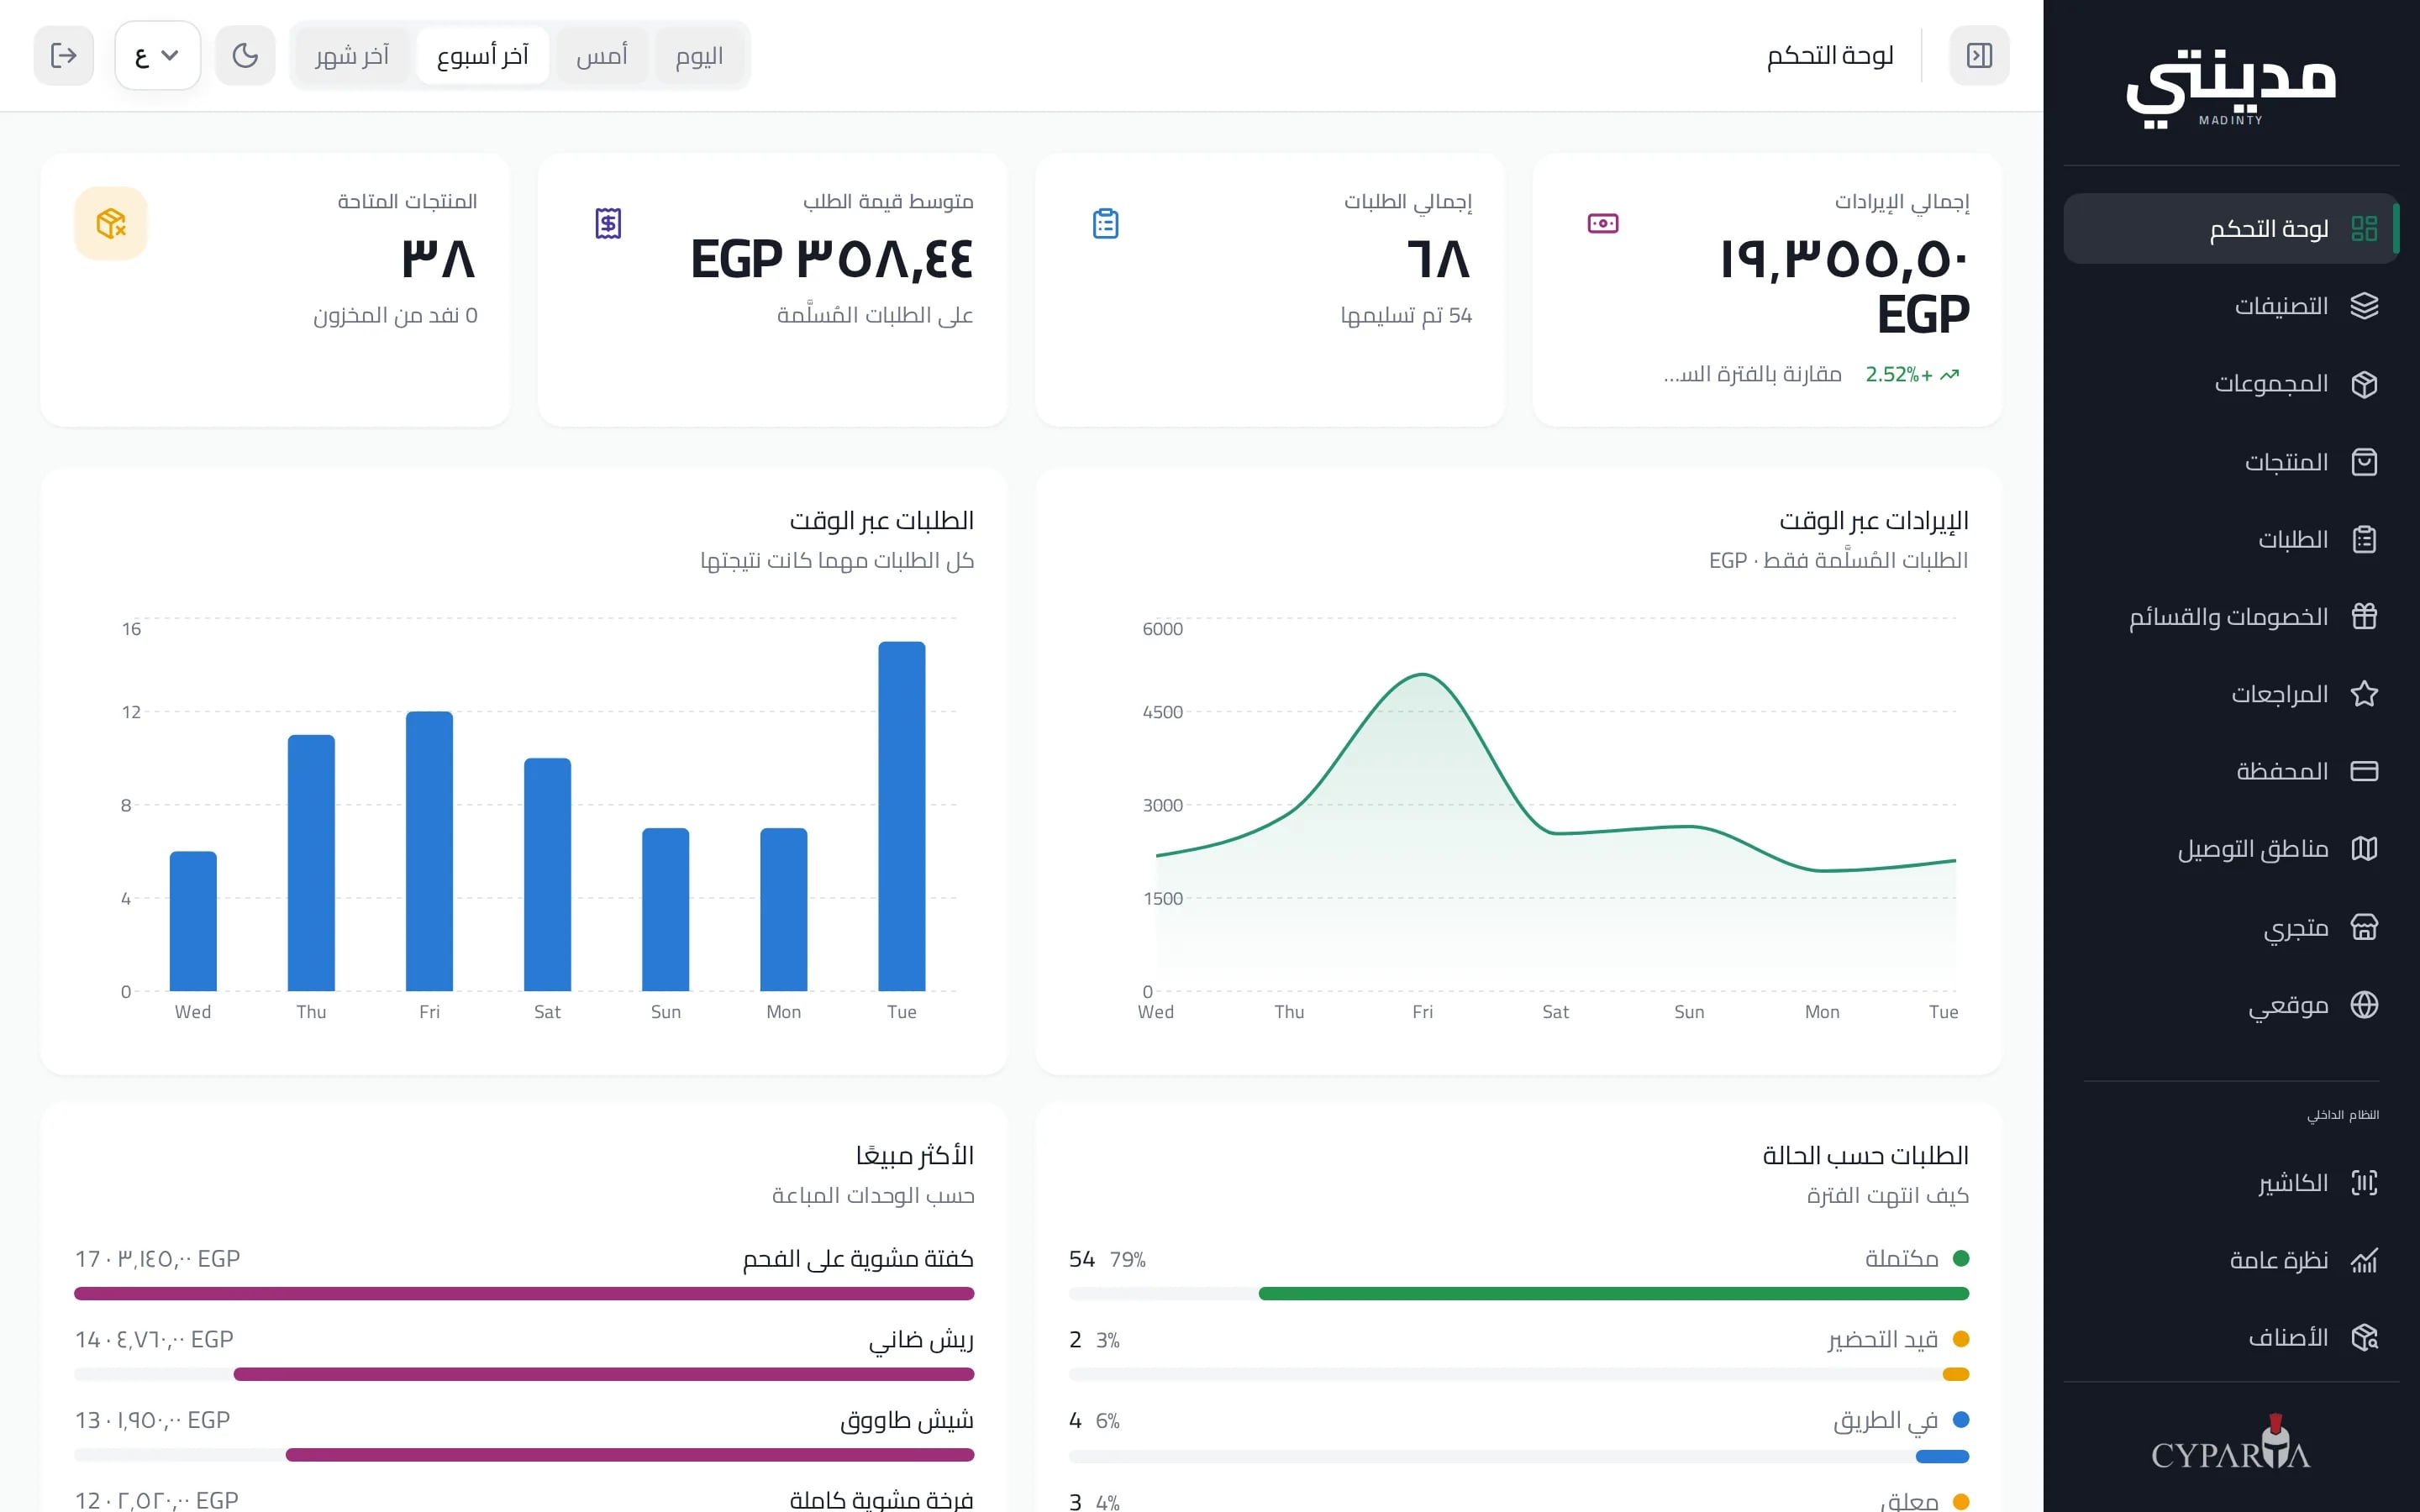This screenshot has height=1512, width=2420.
Task: Toggle dark mode with the moon button
Action: 245,55
